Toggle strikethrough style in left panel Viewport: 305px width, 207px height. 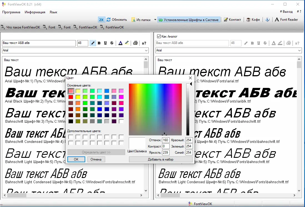(112, 43)
